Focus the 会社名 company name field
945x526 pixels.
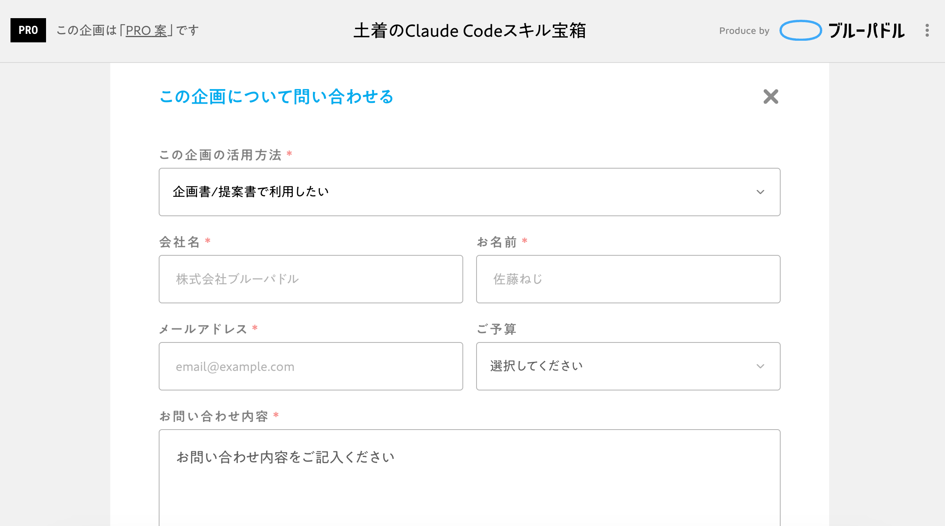311,279
